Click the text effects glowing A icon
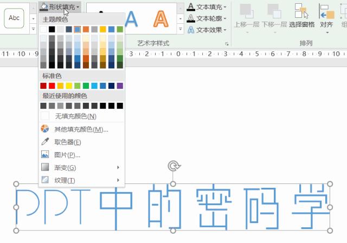The width and height of the screenshot is (347, 243). click(x=190, y=30)
